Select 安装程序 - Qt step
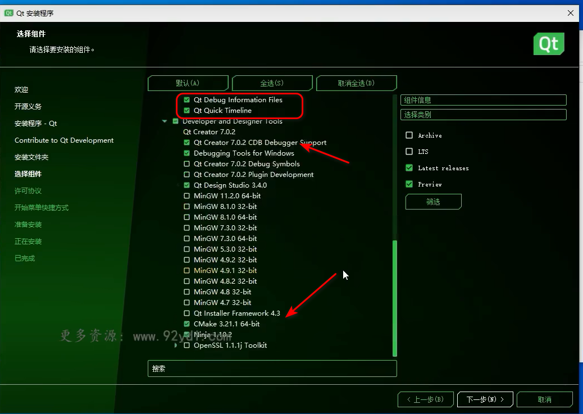 36,124
